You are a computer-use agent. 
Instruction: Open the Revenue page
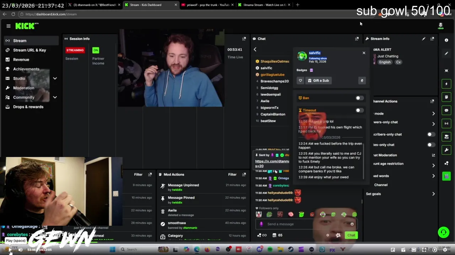21,59
